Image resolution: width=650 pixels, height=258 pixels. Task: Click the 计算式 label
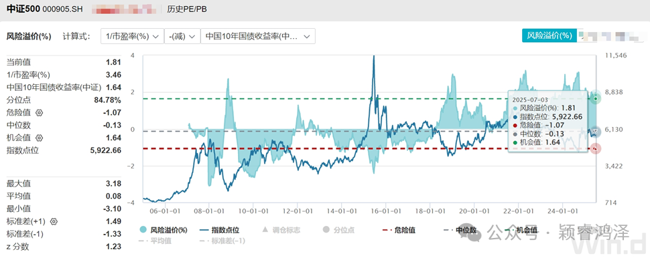click(76, 36)
